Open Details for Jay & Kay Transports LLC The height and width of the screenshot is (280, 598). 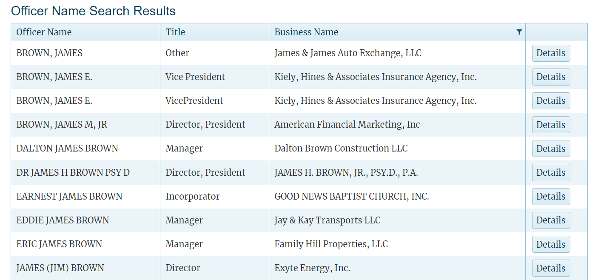coord(551,220)
